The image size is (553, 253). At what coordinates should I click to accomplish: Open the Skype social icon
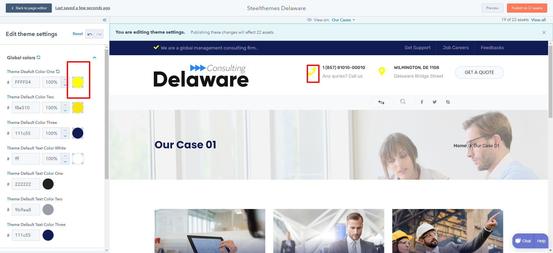point(448,102)
